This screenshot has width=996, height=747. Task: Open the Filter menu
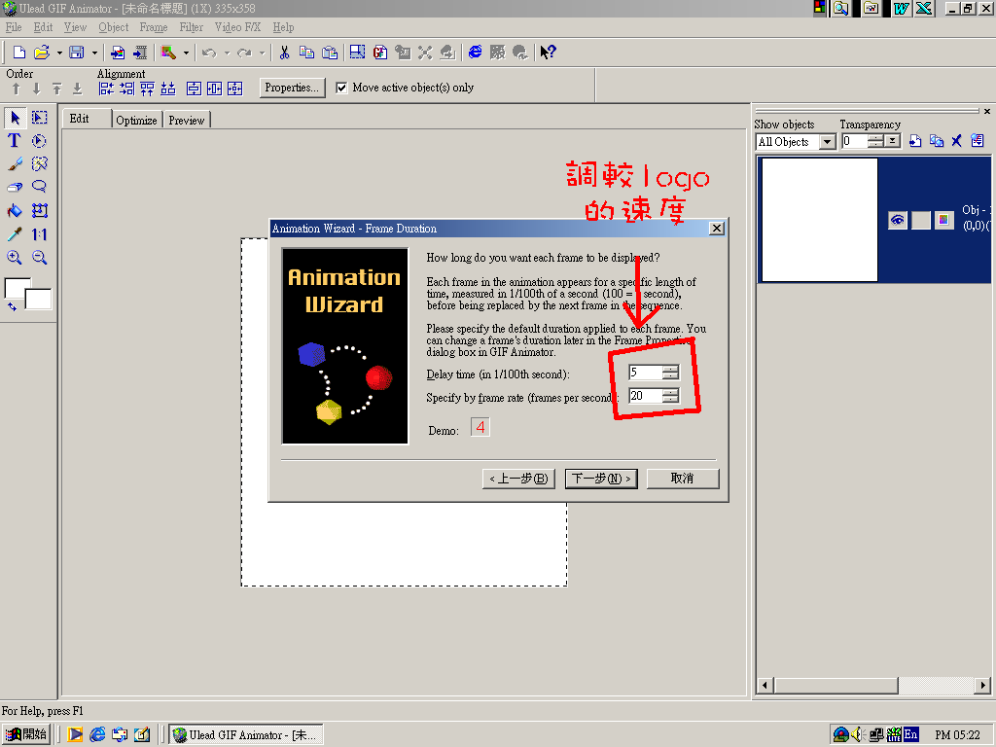[x=192, y=27]
